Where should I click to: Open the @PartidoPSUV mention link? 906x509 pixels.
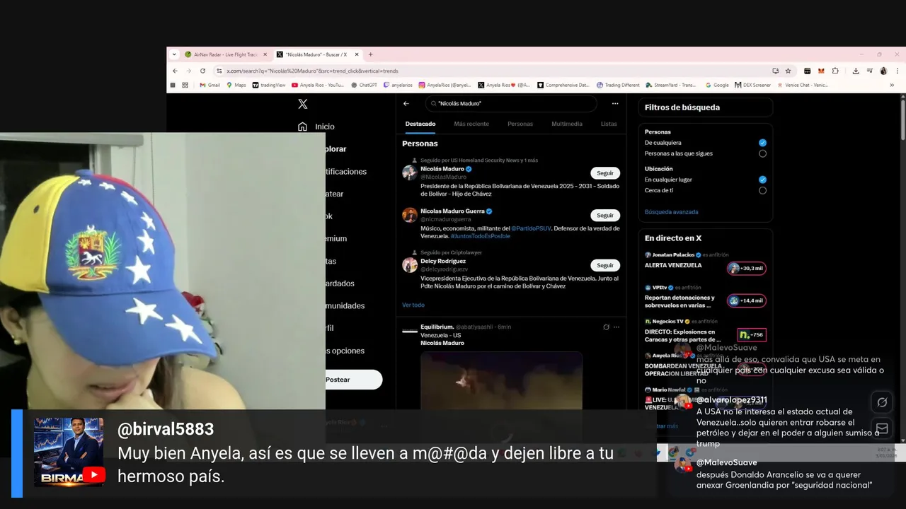point(532,228)
